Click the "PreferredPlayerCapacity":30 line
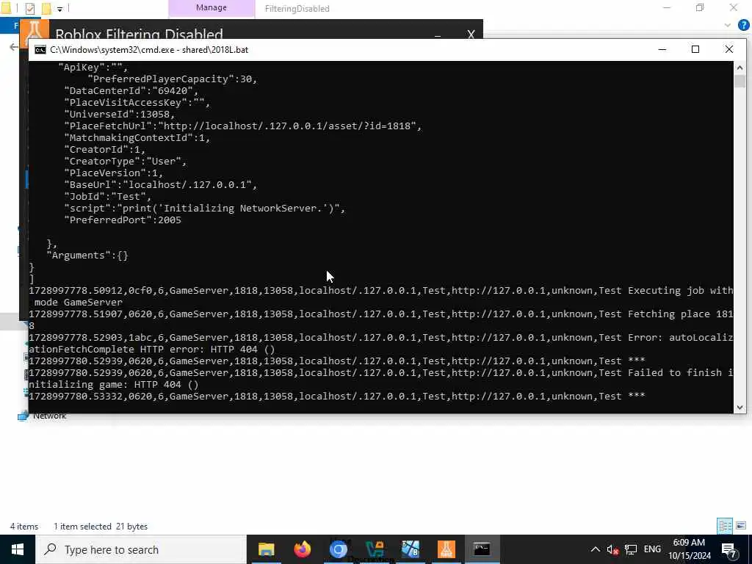 pyautogui.click(x=173, y=79)
